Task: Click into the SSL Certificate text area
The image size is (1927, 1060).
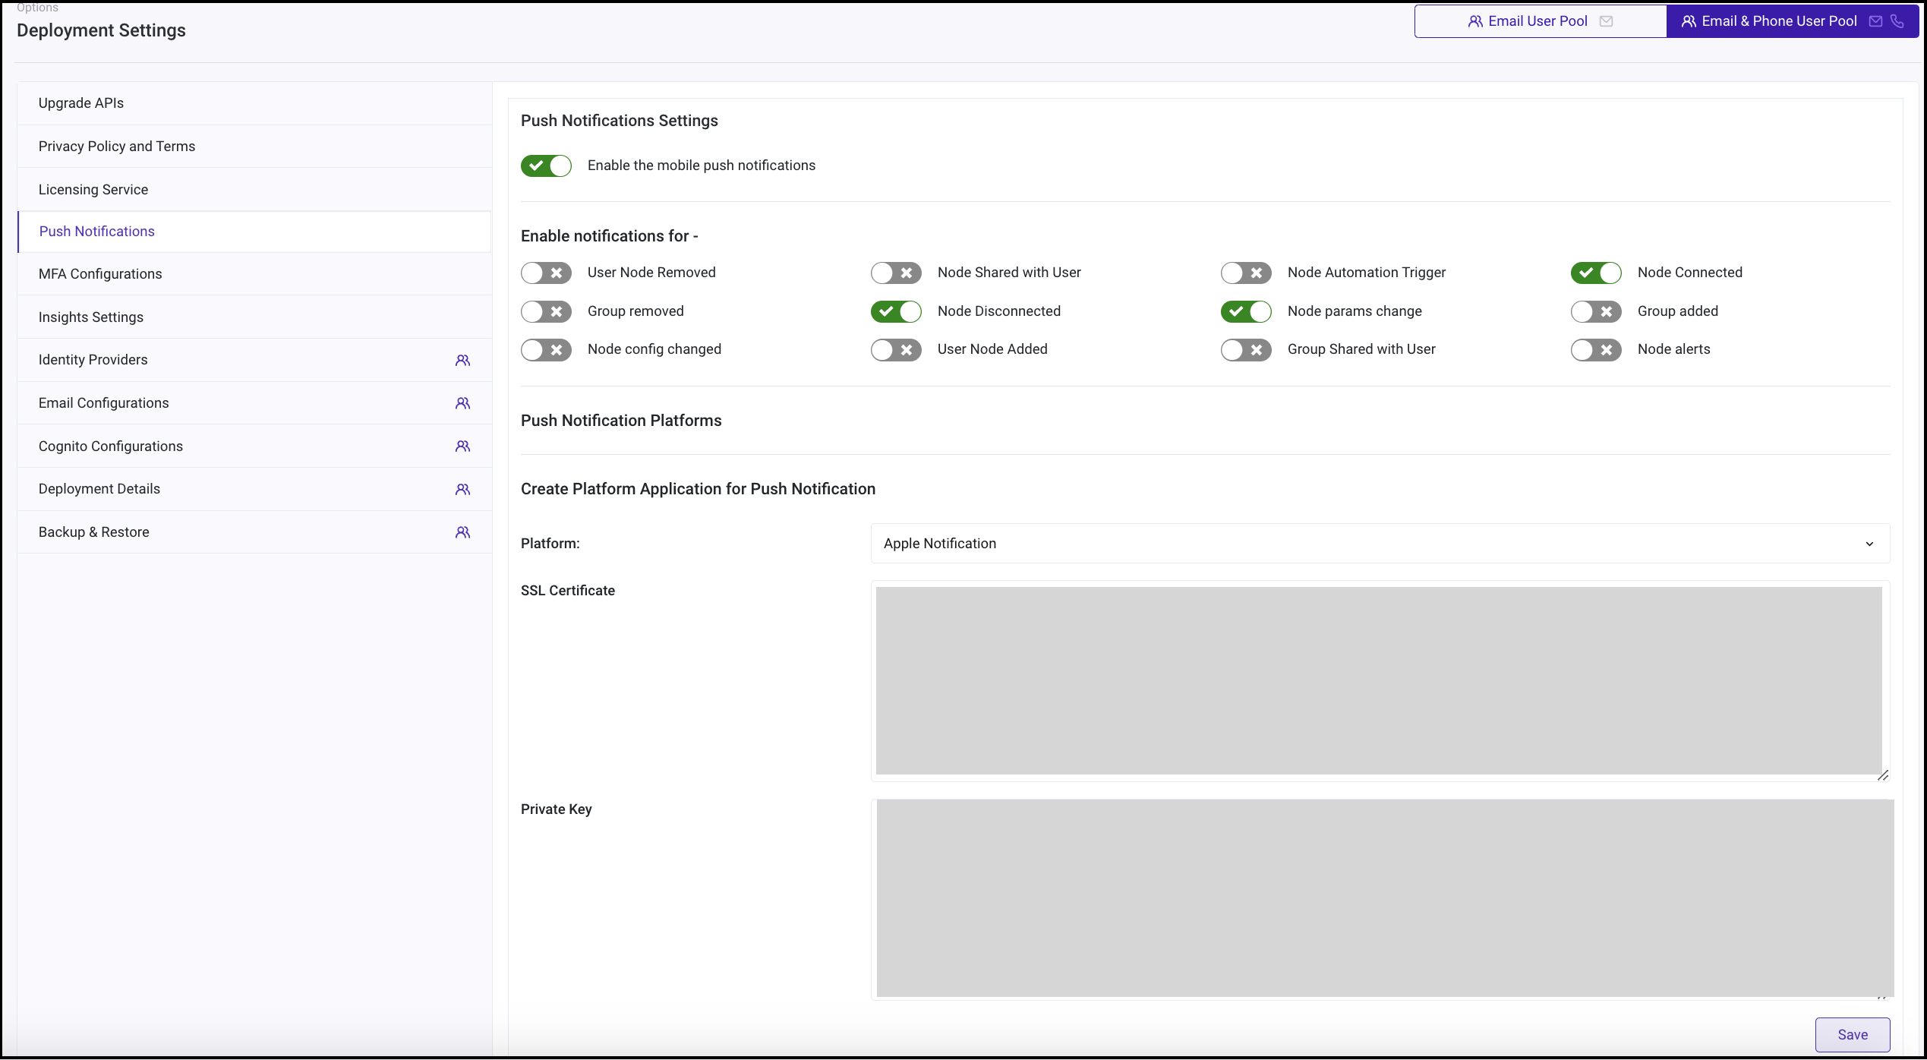Action: click(x=1379, y=680)
